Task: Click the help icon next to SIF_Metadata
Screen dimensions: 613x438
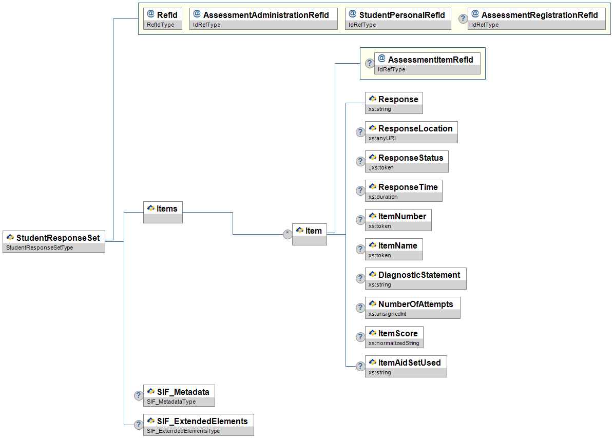Action: pos(139,396)
